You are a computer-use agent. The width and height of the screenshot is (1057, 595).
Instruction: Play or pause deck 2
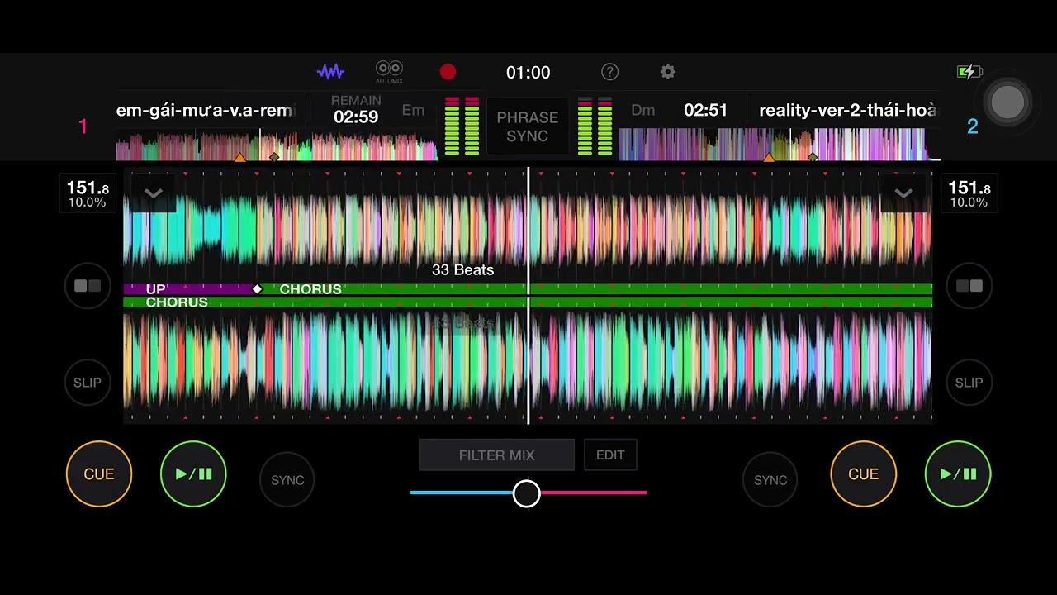tap(958, 474)
